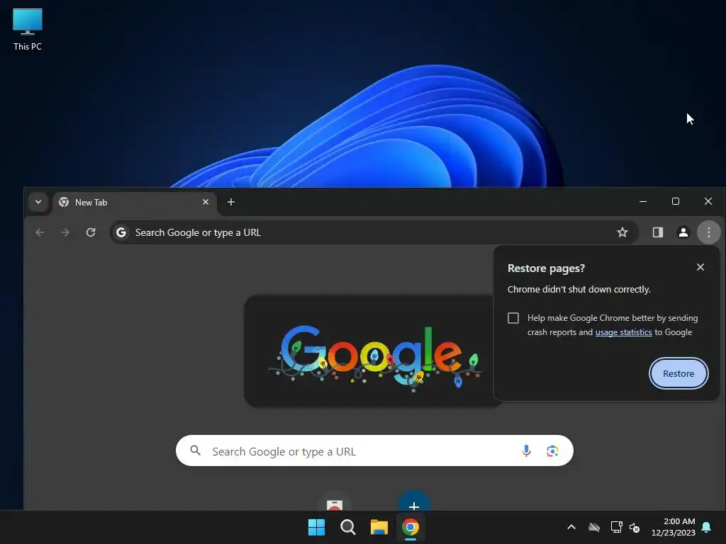Open the Chrome side panel
Image resolution: width=726 pixels, height=544 pixels.
[x=657, y=232]
